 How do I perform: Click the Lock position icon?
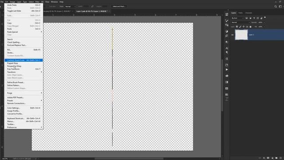244,27
